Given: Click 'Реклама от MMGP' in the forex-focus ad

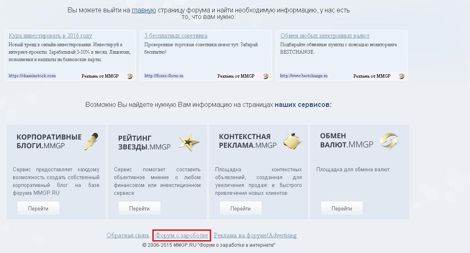Looking at the screenshot, I should point(236,76).
